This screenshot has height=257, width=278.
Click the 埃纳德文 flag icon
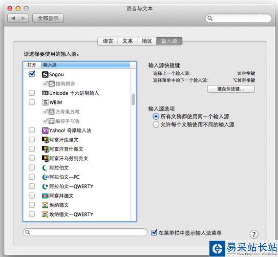pyautogui.click(x=45, y=205)
